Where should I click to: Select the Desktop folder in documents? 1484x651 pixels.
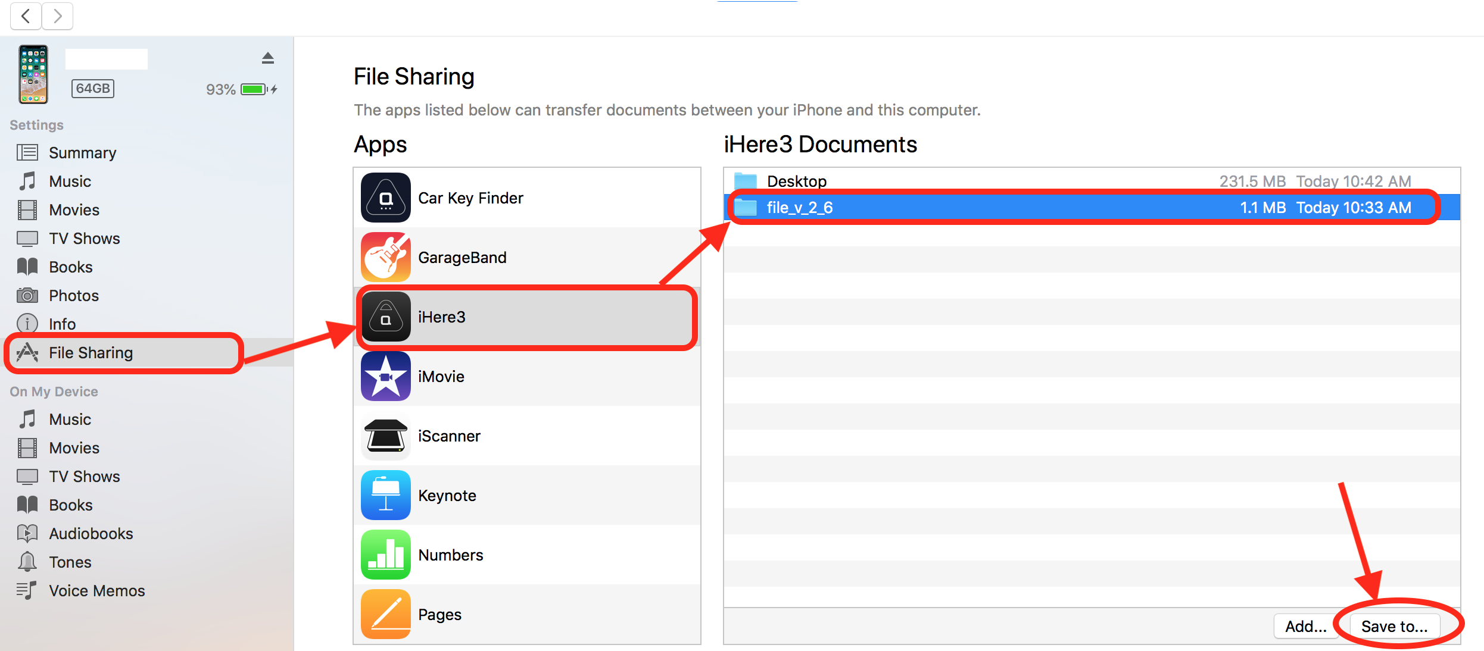click(796, 181)
